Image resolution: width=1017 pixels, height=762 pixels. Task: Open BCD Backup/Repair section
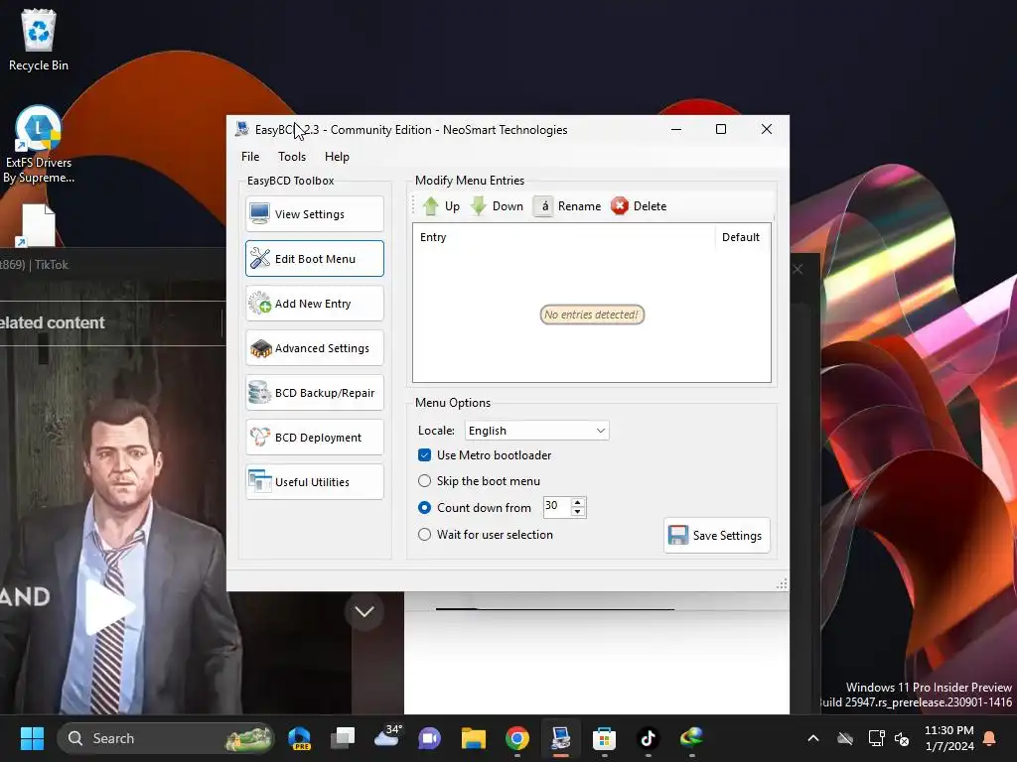(x=315, y=393)
